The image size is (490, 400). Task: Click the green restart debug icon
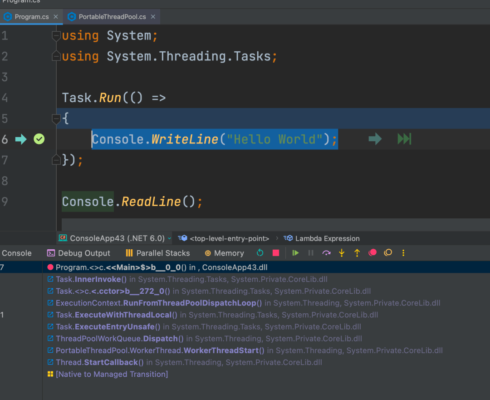(x=260, y=253)
